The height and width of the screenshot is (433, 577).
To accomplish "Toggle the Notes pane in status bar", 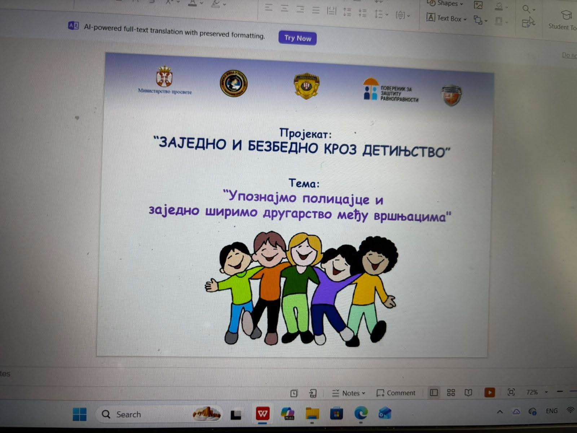I will coord(349,393).
